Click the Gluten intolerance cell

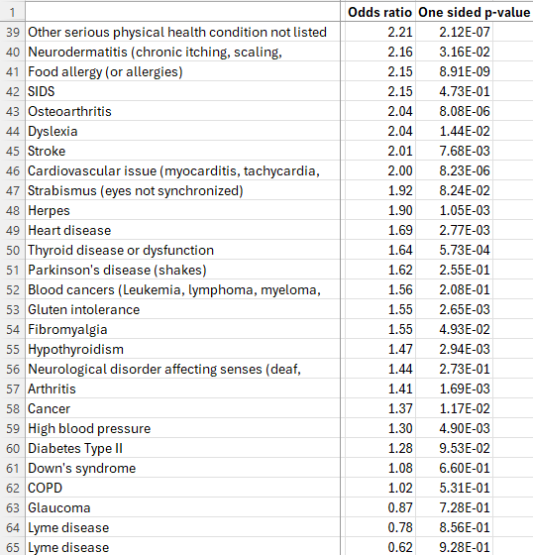[182, 309]
